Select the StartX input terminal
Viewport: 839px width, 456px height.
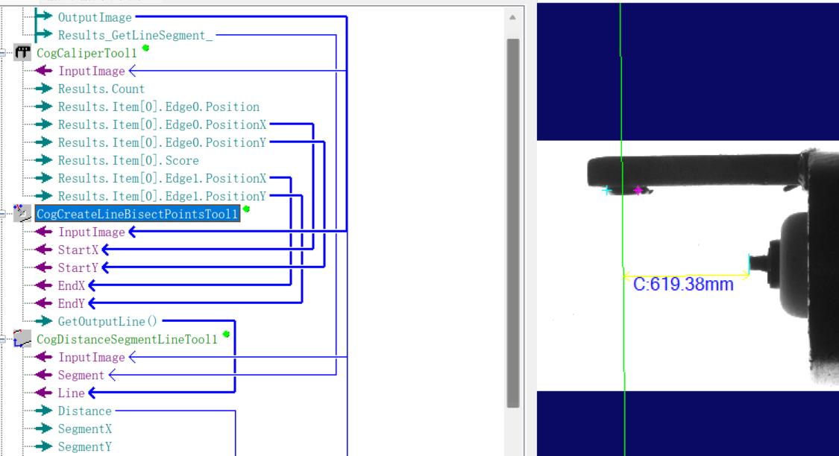click(78, 250)
